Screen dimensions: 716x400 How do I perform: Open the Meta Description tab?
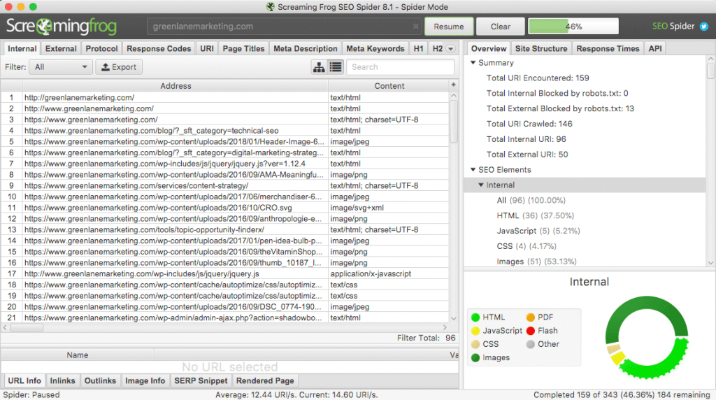[305, 48]
